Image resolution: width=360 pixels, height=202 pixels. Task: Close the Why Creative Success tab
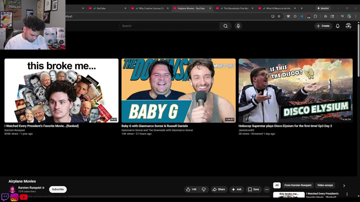tap(168, 8)
